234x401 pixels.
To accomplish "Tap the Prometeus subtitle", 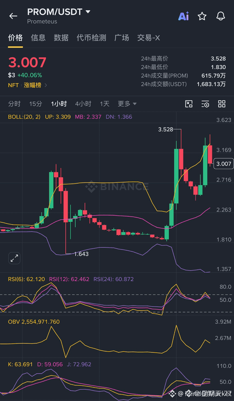I will (x=42, y=21).
